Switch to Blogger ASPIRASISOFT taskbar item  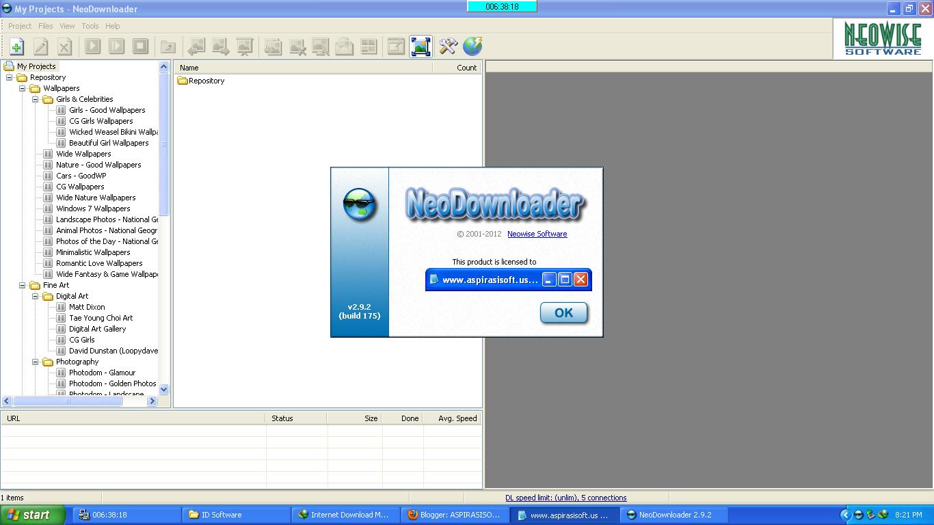(455, 515)
